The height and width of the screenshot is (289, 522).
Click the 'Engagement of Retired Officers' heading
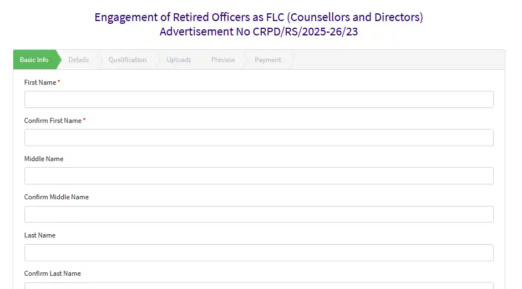point(259,17)
